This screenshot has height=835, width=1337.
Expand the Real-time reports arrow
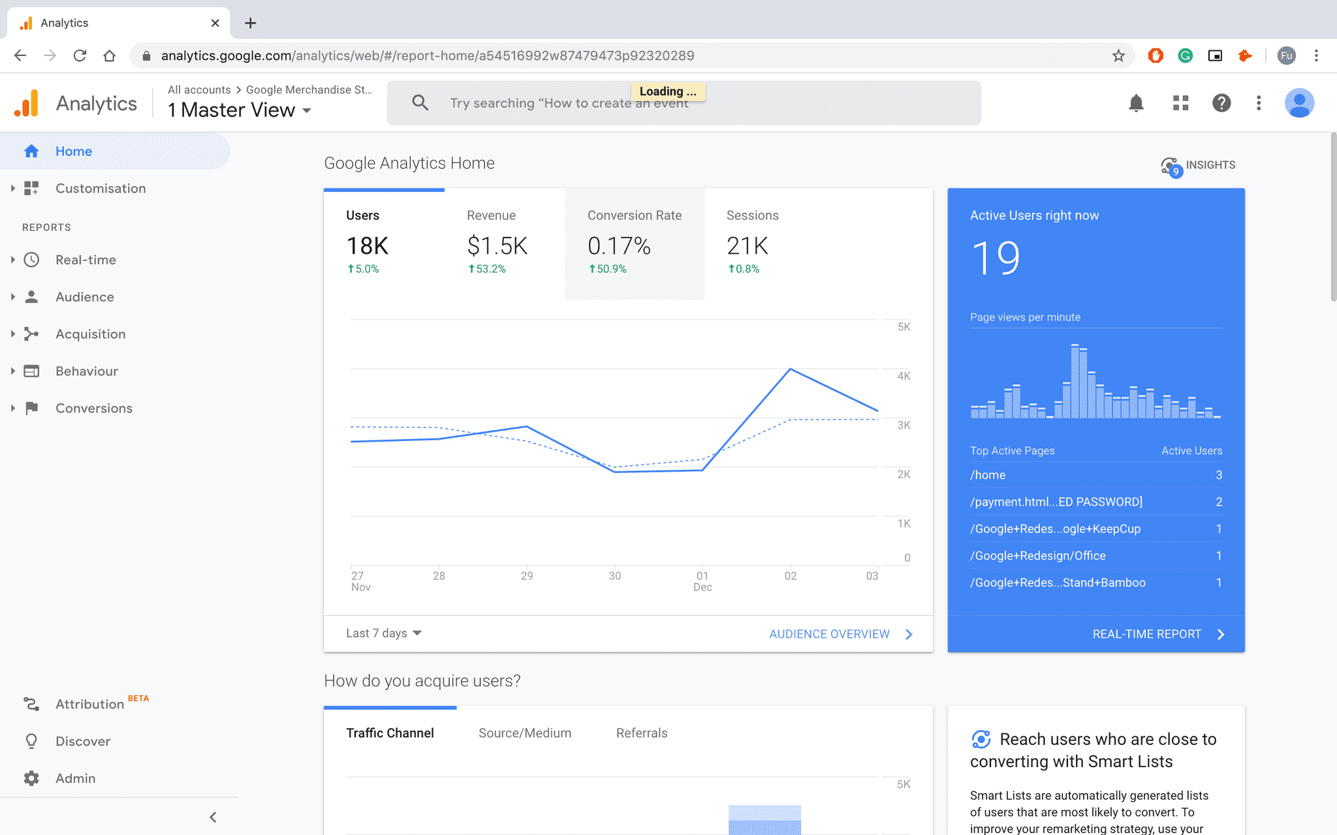click(x=12, y=260)
